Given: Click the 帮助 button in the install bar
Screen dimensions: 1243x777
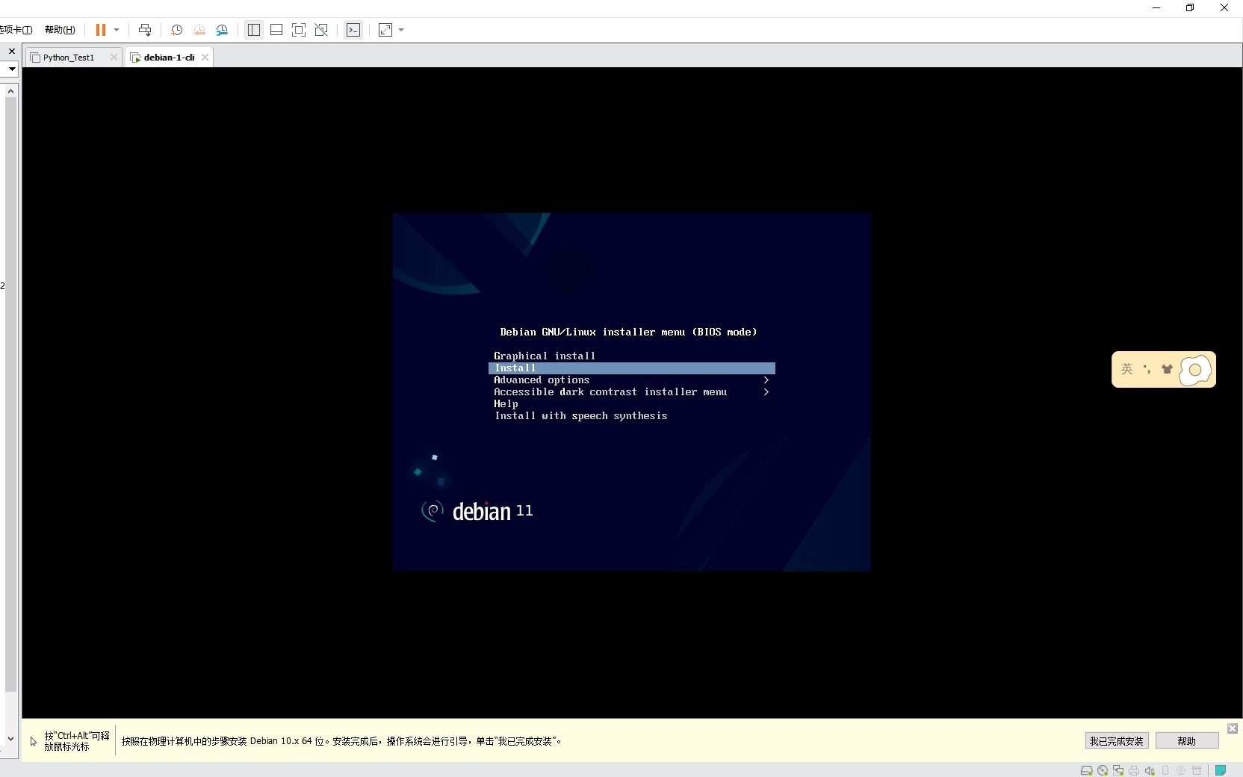Looking at the screenshot, I should click(x=1187, y=741).
